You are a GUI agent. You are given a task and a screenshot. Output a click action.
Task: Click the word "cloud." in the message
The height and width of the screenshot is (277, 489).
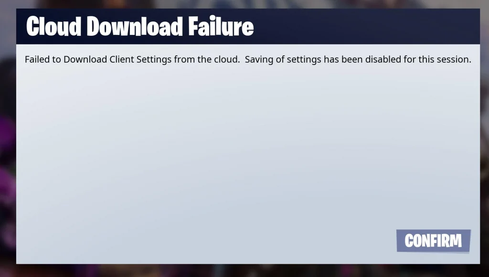click(227, 59)
